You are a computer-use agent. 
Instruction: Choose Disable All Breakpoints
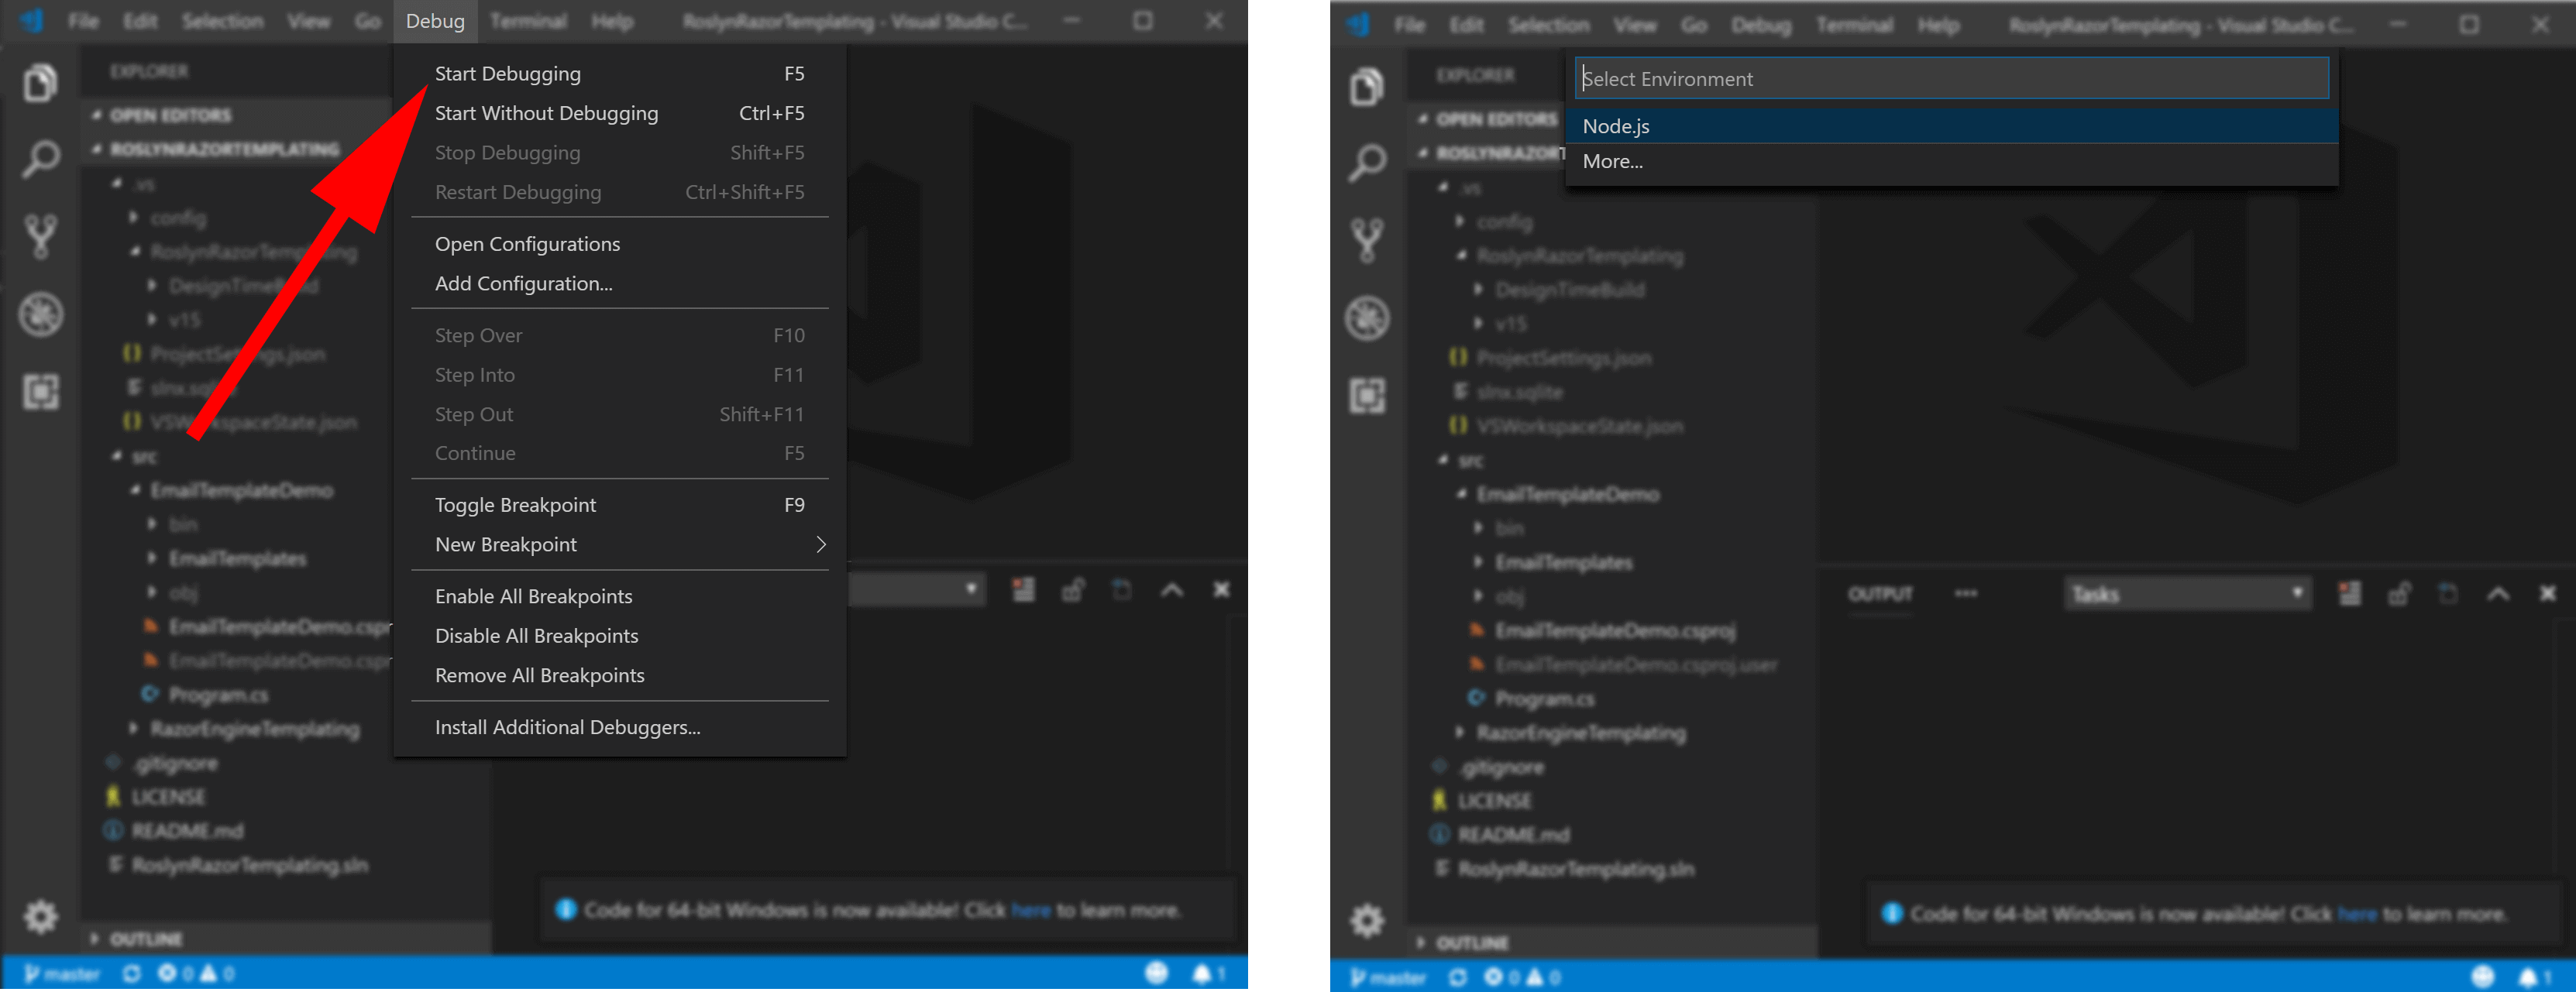620,636
